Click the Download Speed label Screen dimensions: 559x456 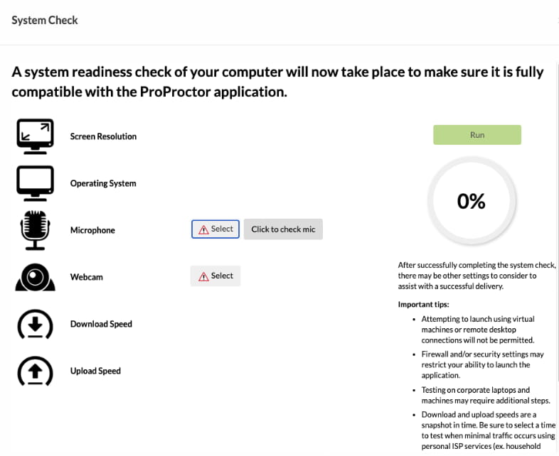click(101, 324)
